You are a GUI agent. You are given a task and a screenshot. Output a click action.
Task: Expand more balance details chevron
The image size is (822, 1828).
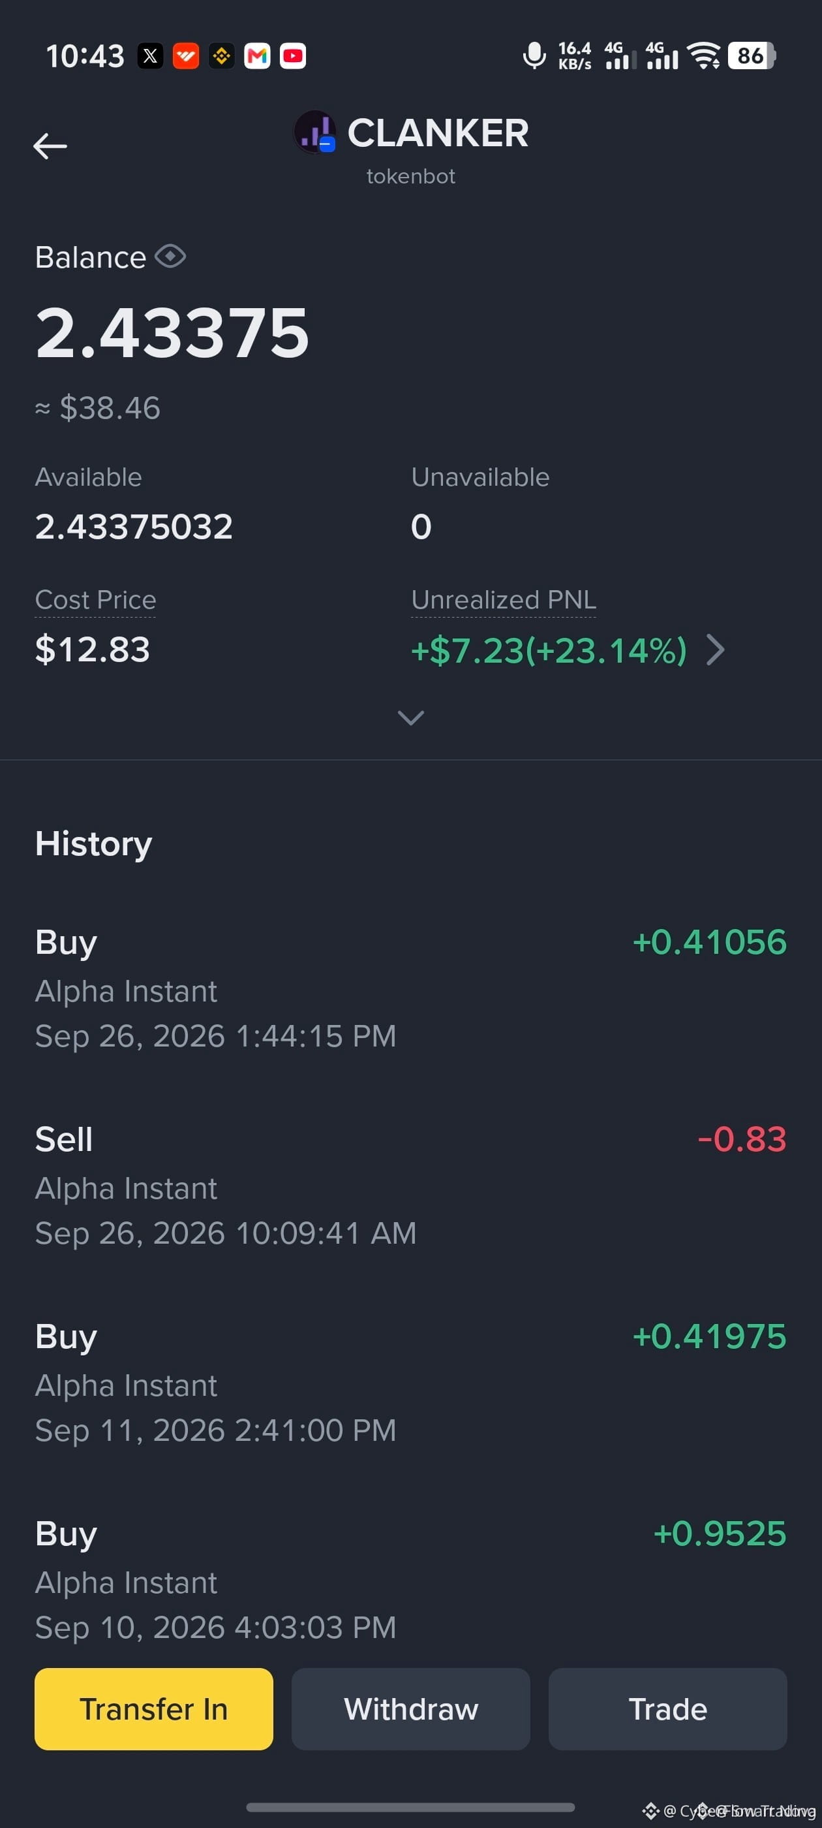coord(412,717)
